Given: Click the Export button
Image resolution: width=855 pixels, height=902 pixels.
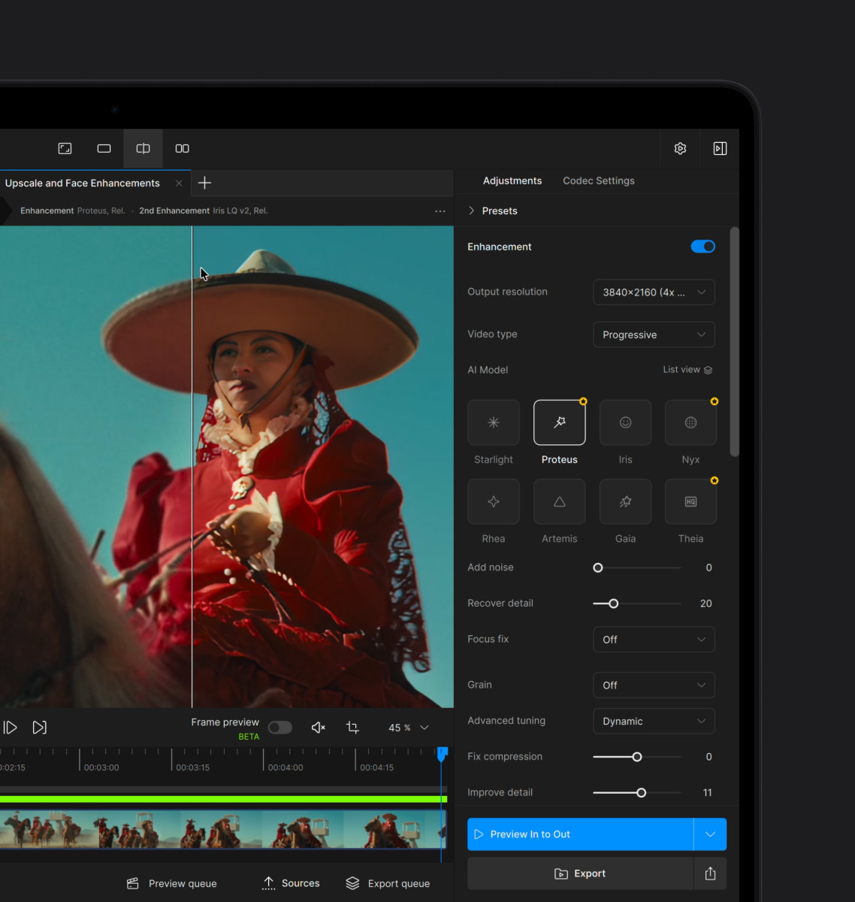Looking at the screenshot, I should (x=580, y=873).
